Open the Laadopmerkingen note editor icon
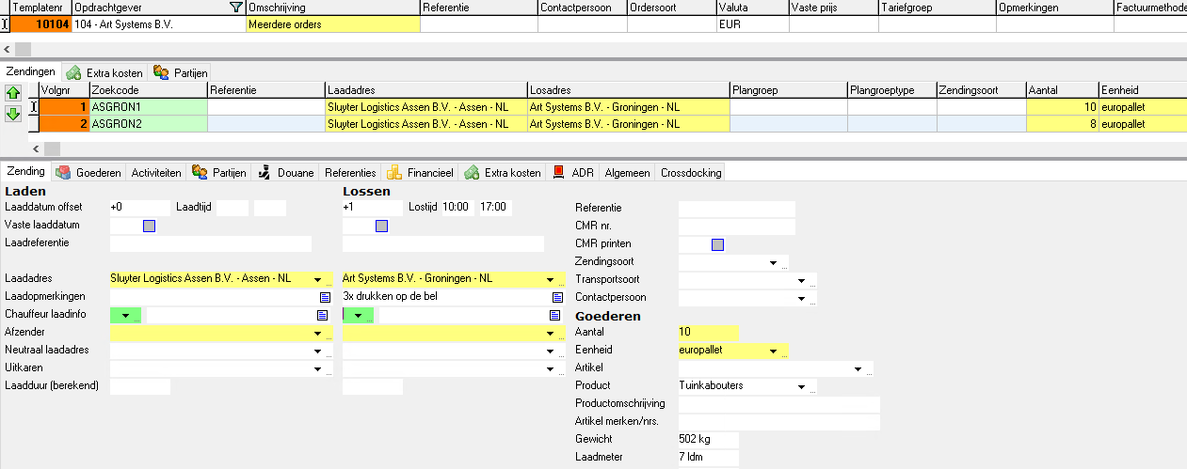Viewport: 1187px width, 469px height. click(x=324, y=297)
